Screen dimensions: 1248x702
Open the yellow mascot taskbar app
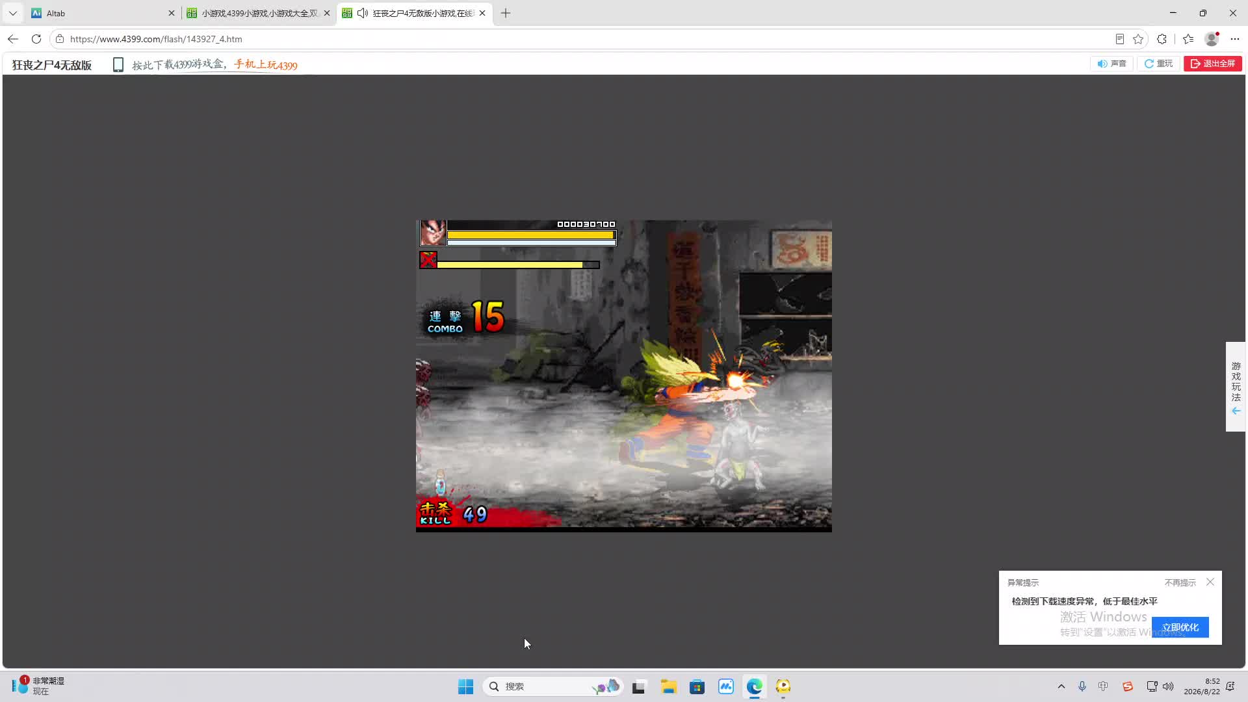[783, 686]
